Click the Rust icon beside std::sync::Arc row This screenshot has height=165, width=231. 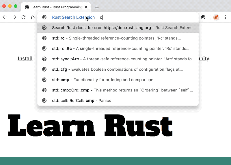pos(44,59)
